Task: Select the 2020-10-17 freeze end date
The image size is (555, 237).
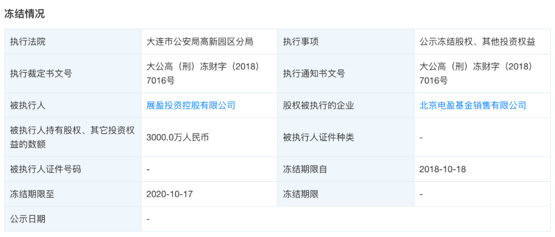Action: pyautogui.click(x=170, y=194)
